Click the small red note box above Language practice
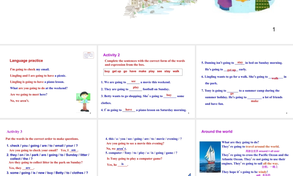Image resolution: width=293 pixels, height=176 pixels. (88, 55)
